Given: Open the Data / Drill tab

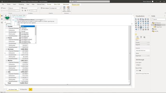Looking at the screenshot, I should (x=57, y=4).
